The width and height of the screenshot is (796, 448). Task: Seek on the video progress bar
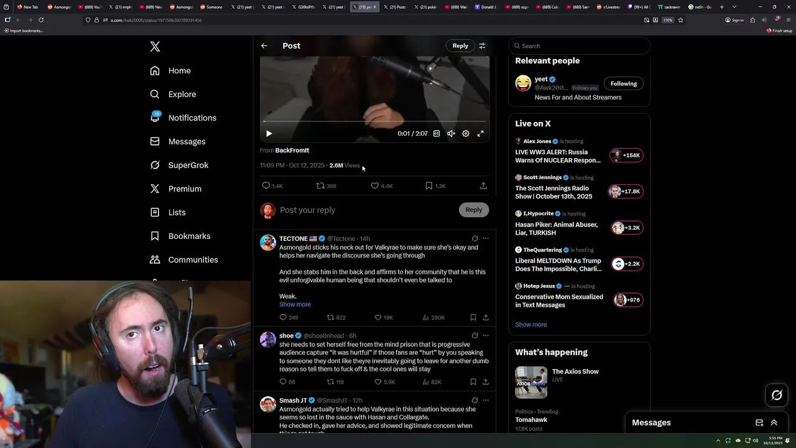coord(374,121)
